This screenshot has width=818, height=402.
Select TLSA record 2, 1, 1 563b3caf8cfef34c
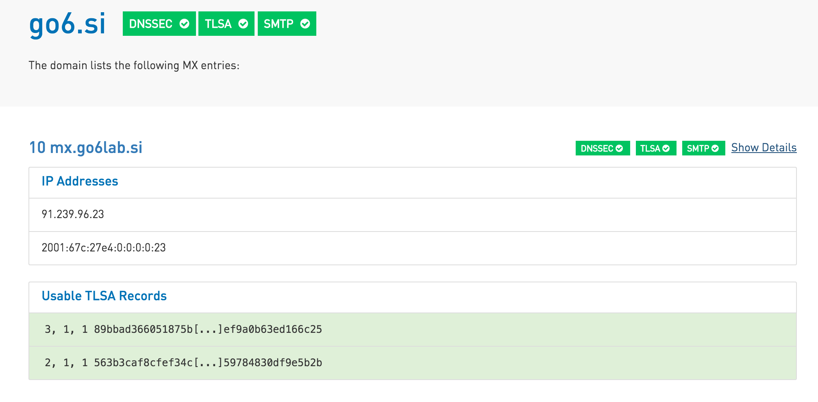pos(412,363)
